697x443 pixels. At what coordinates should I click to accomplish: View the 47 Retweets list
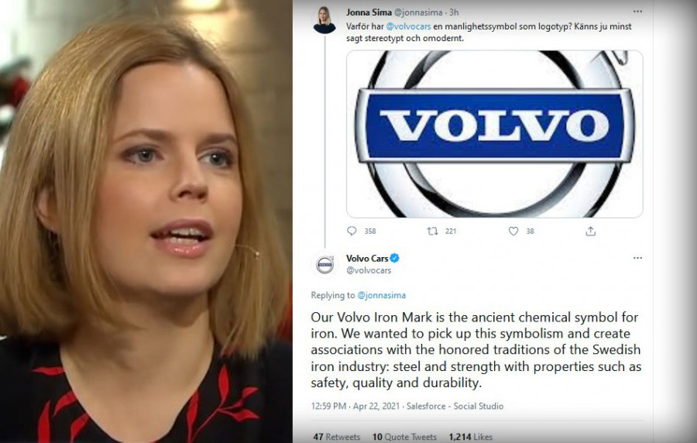tap(337, 437)
